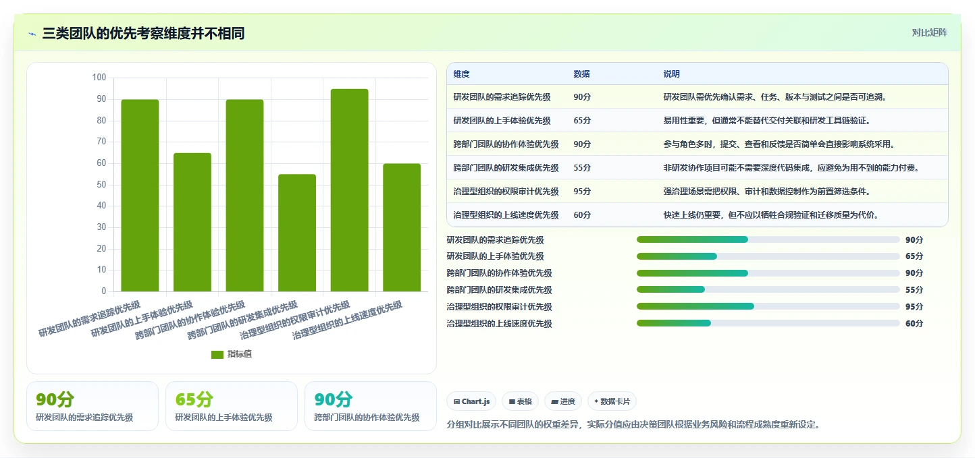Image resolution: width=975 pixels, height=458 pixels.
Task: Open the 90分 card for 跨部门团队的协作体验优先级
Action: point(371,406)
